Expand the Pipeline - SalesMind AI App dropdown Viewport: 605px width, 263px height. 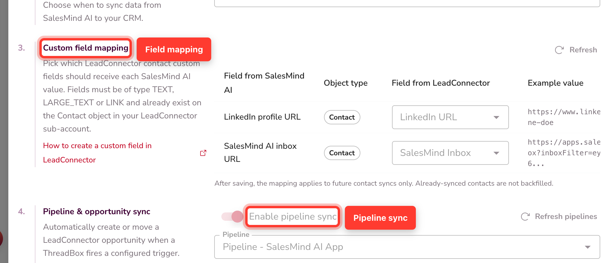click(x=407, y=247)
